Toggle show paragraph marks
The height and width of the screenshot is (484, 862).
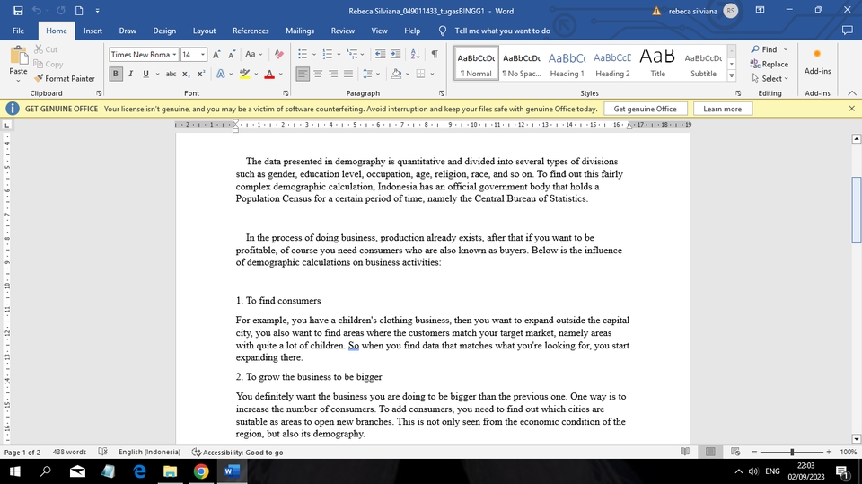tap(435, 54)
